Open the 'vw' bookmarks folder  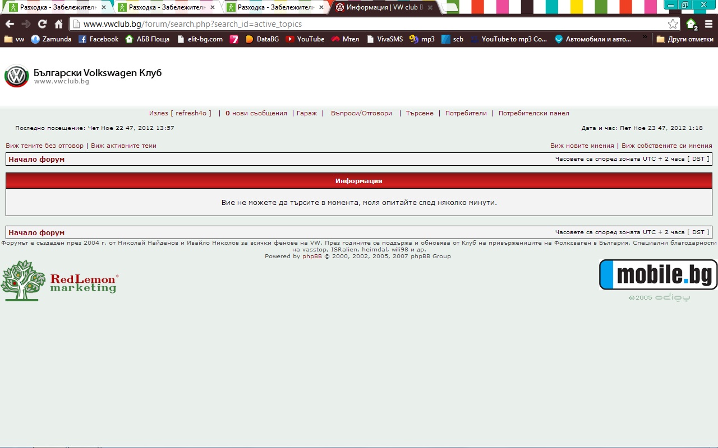pyautogui.click(x=14, y=39)
